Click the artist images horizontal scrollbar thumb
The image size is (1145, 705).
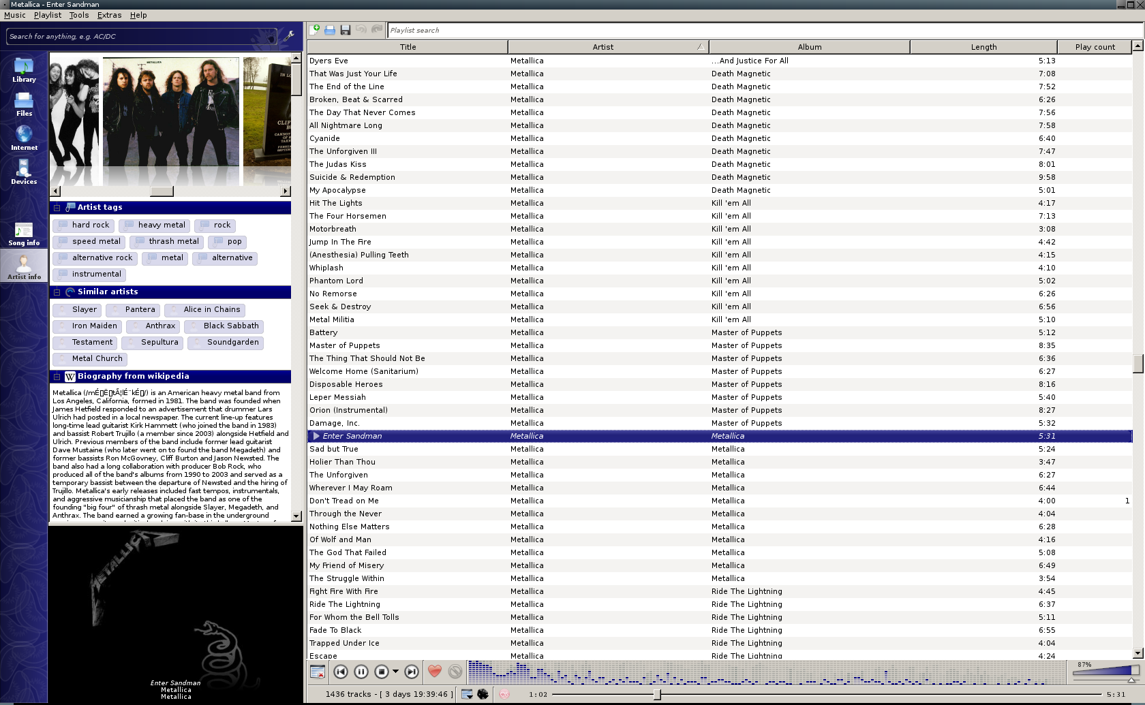[x=162, y=191]
